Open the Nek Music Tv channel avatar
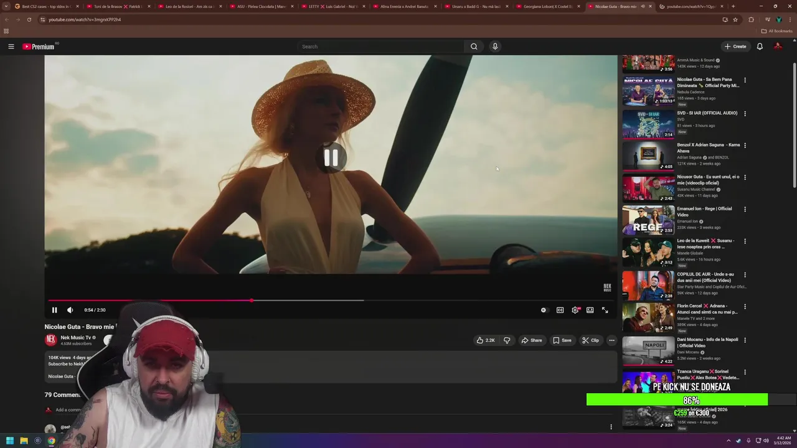The height and width of the screenshot is (448, 797). [51, 340]
